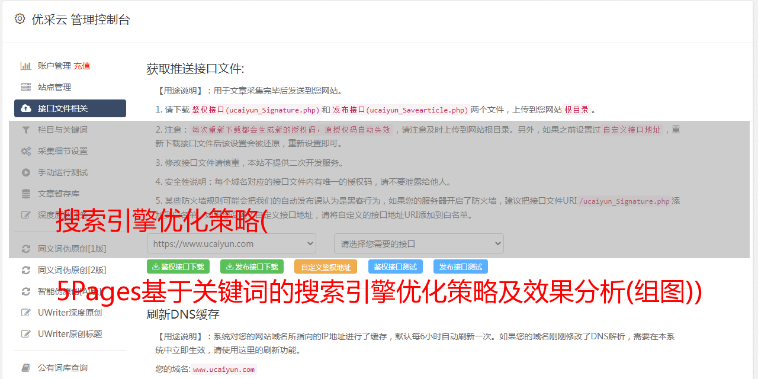Click the 获取推送接口文件: heading

coord(195,69)
